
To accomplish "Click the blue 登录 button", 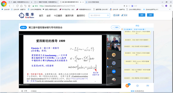I will coord(142,15).
